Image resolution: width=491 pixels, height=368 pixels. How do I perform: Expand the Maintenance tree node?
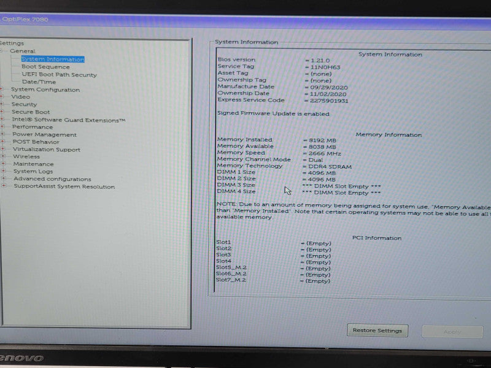pyautogui.click(x=3, y=163)
